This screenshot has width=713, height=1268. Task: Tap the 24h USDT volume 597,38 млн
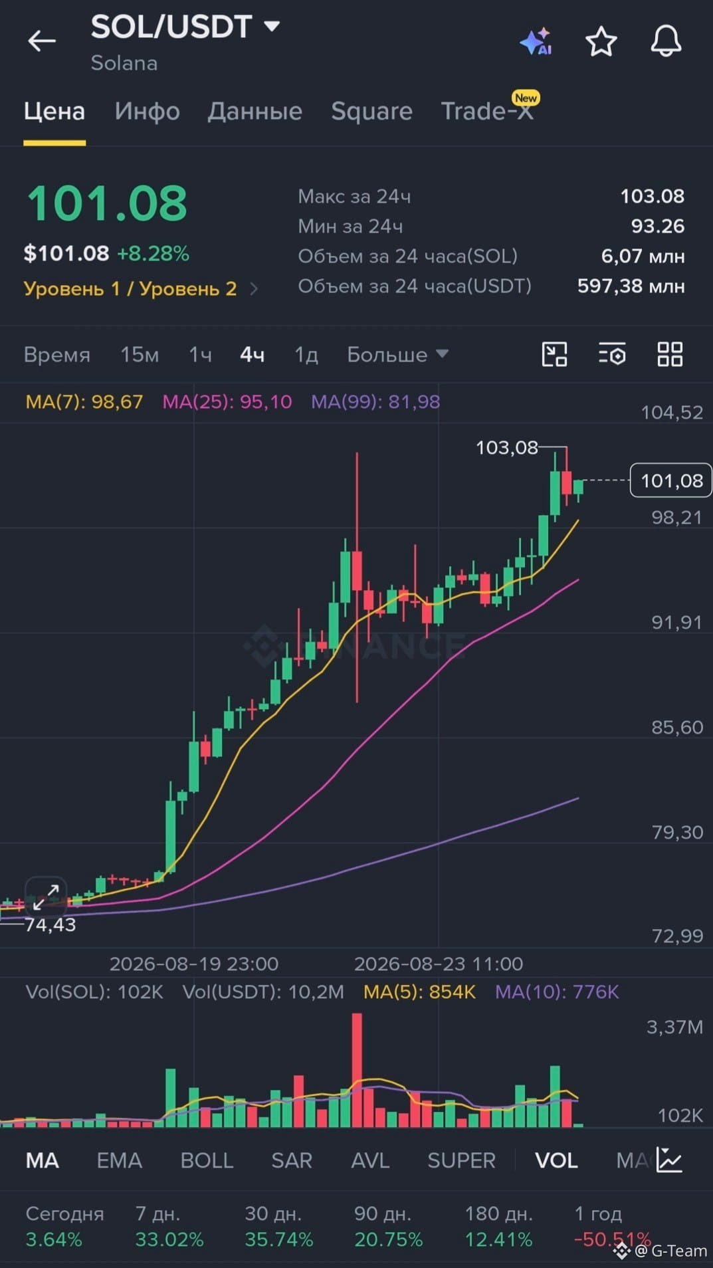[x=631, y=286]
